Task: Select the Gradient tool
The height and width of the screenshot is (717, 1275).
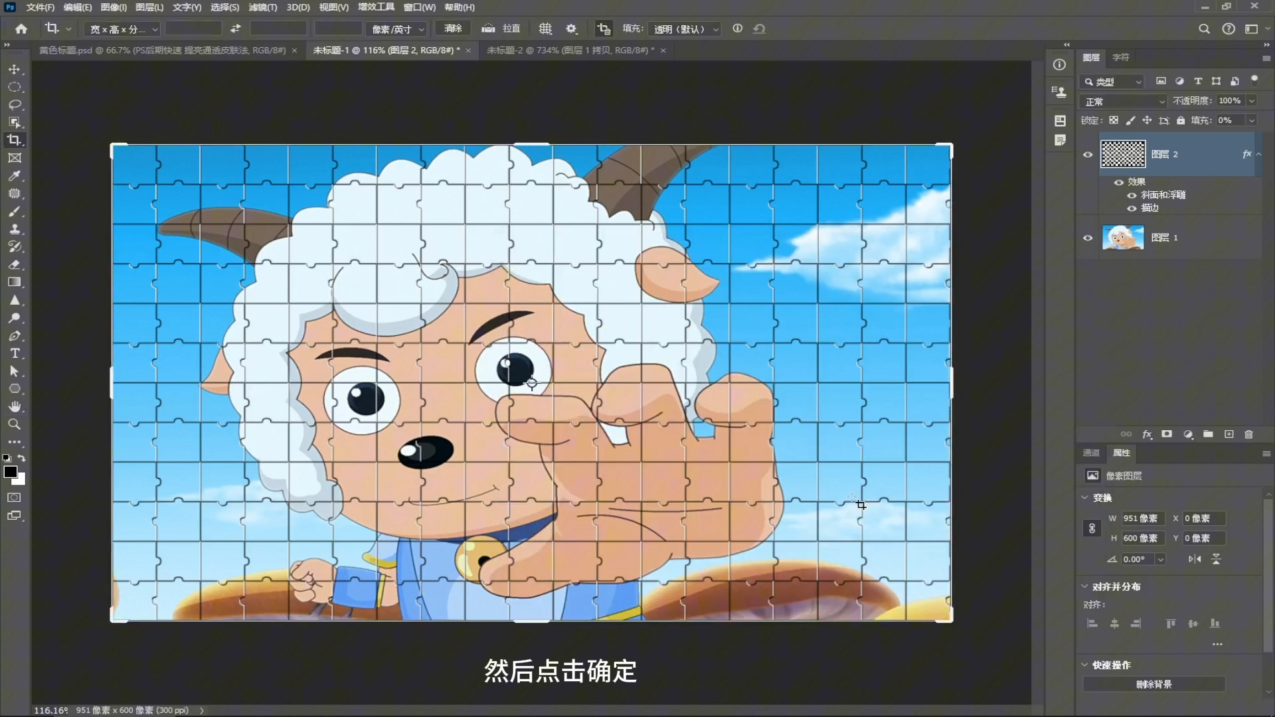Action: pyautogui.click(x=14, y=282)
